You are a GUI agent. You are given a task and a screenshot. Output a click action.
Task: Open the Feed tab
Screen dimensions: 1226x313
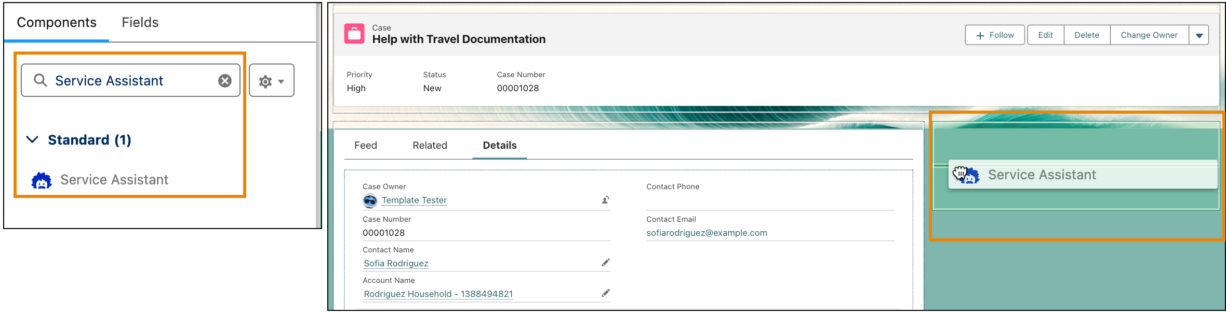coord(365,146)
